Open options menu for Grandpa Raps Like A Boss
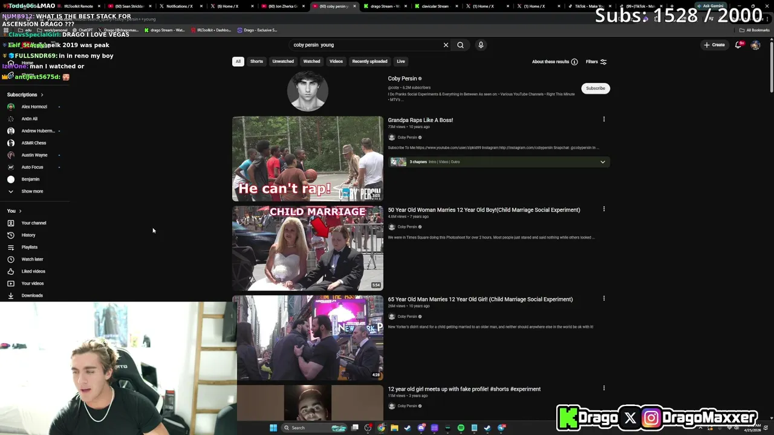The width and height of the screenshot is (774, 435). coord(603,120)
